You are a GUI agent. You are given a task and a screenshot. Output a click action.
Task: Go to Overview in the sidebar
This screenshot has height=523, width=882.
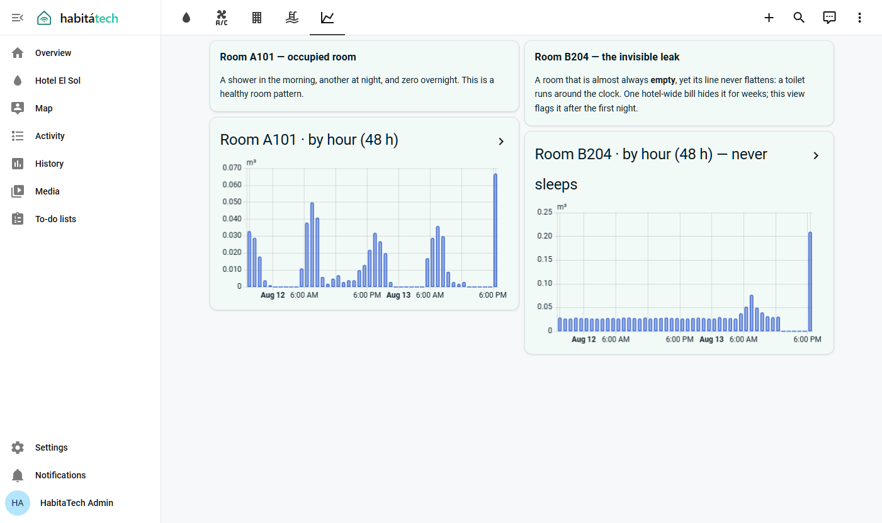[x=81, y=53]
